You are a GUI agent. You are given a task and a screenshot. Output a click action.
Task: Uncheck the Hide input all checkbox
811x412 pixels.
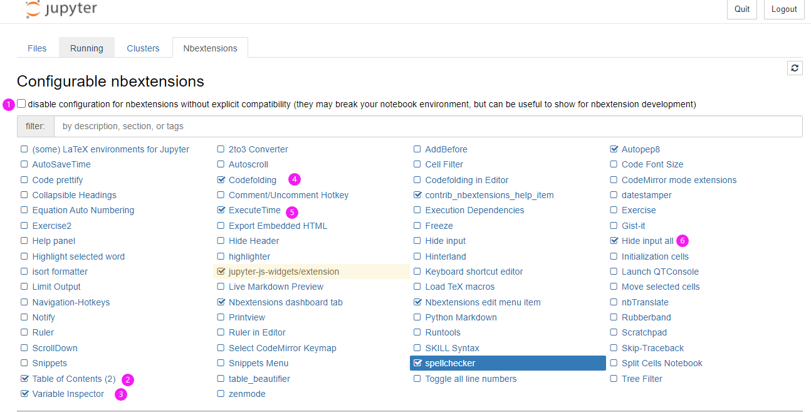point(614,241)
